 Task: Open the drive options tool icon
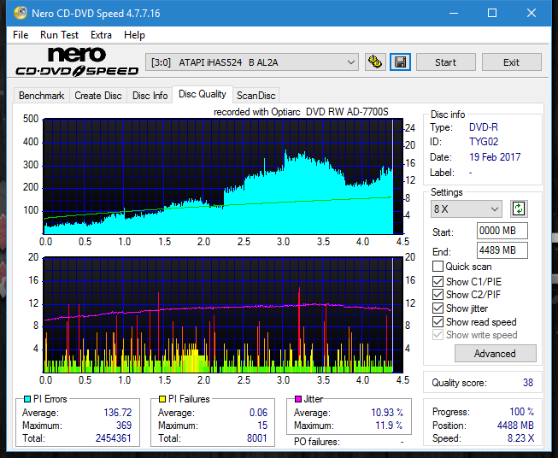point(375,62)
